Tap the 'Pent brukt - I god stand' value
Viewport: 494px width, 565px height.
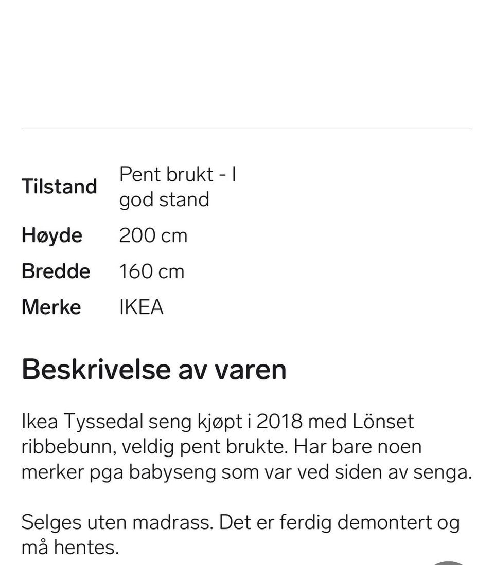[178, 187]
